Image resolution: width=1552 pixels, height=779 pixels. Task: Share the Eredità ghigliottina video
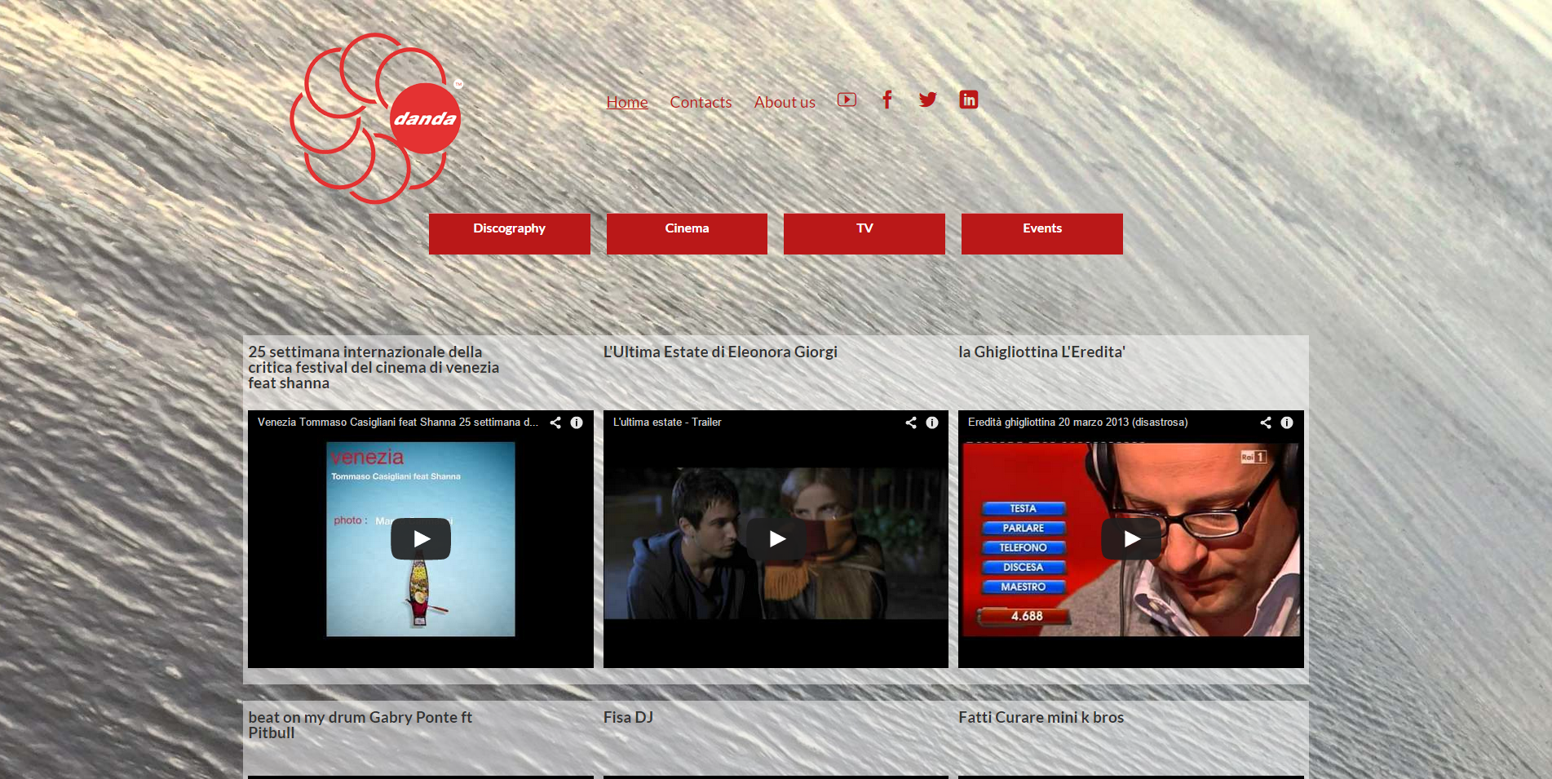pos(1266,423)
